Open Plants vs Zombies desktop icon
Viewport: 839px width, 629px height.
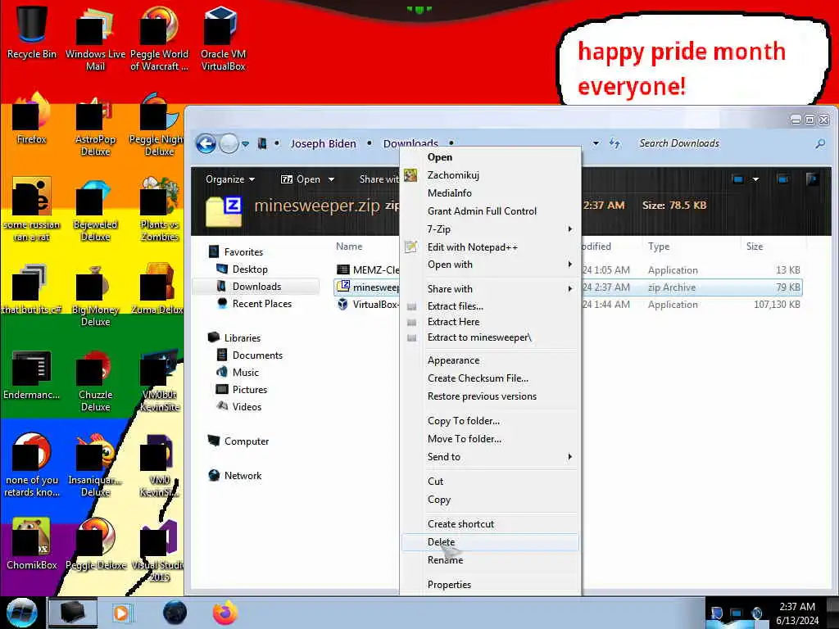tap(160, 210)
